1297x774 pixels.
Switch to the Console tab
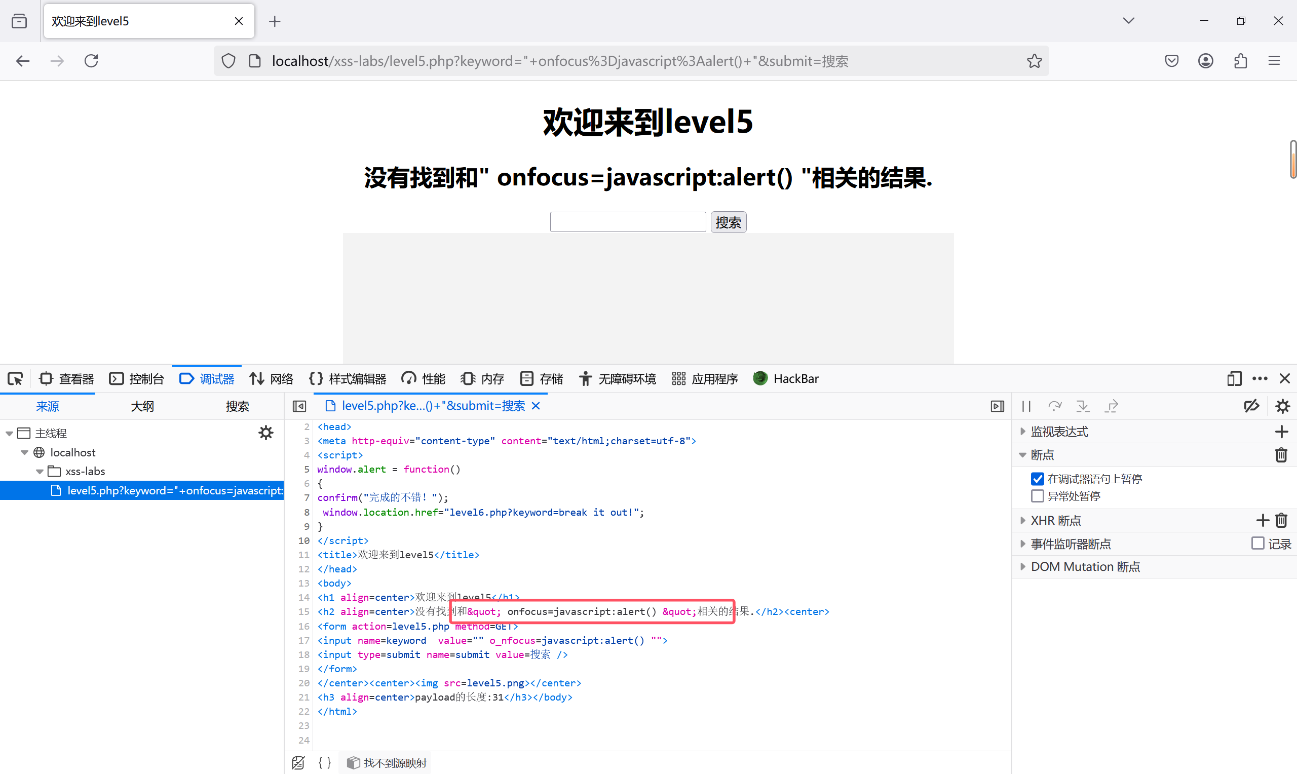coord(137,379)
